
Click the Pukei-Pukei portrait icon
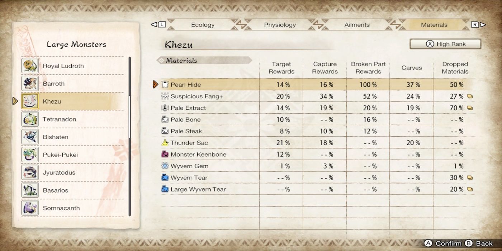point(30,155)
